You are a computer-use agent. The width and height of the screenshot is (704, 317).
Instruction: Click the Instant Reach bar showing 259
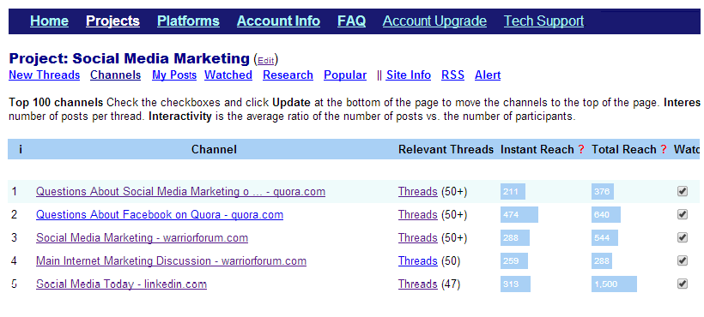(x=514, y=260)
